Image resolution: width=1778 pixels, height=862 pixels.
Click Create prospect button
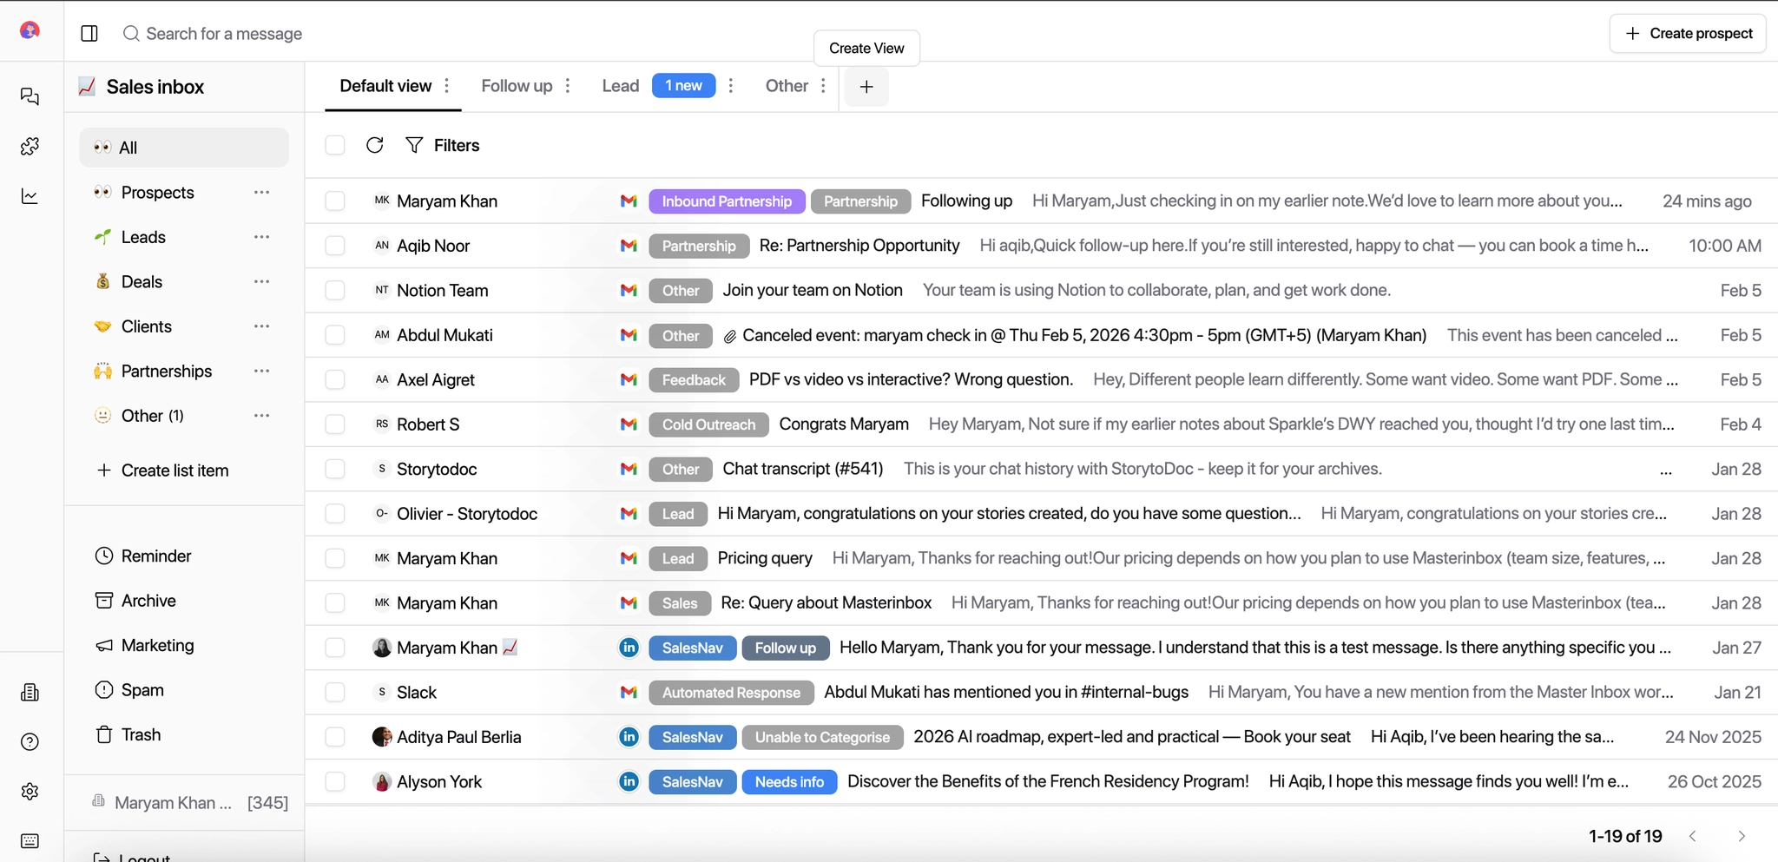[1688, 33]
